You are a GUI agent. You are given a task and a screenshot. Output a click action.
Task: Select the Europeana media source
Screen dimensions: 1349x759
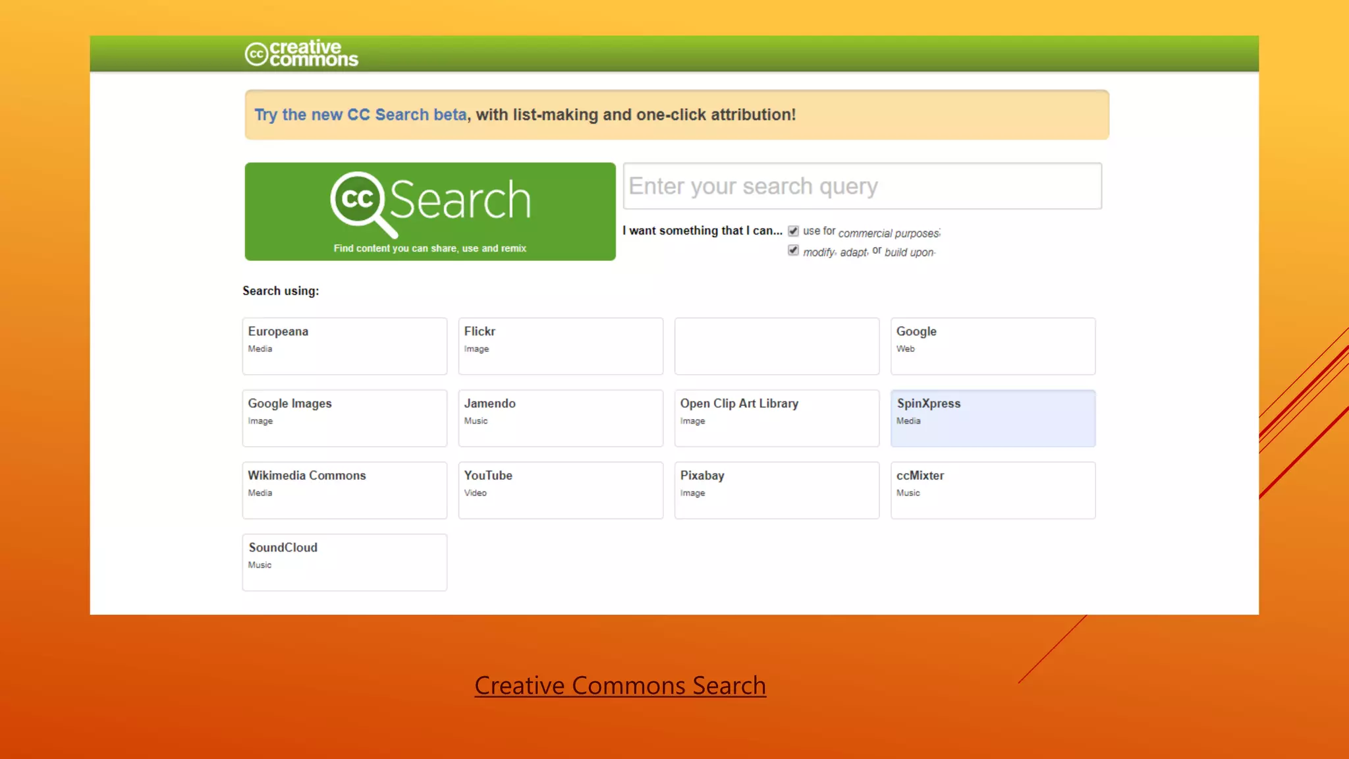click(344, 345)
